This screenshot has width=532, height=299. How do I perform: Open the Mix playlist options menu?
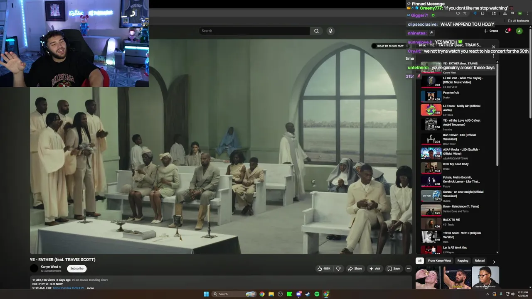493,56
